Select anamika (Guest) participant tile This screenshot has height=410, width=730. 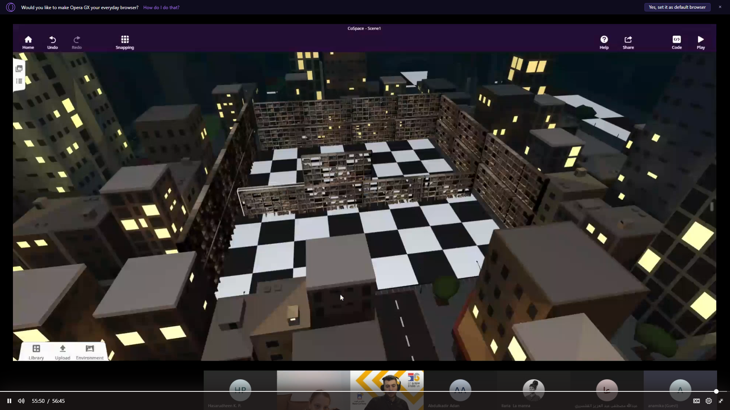point(680,390)
